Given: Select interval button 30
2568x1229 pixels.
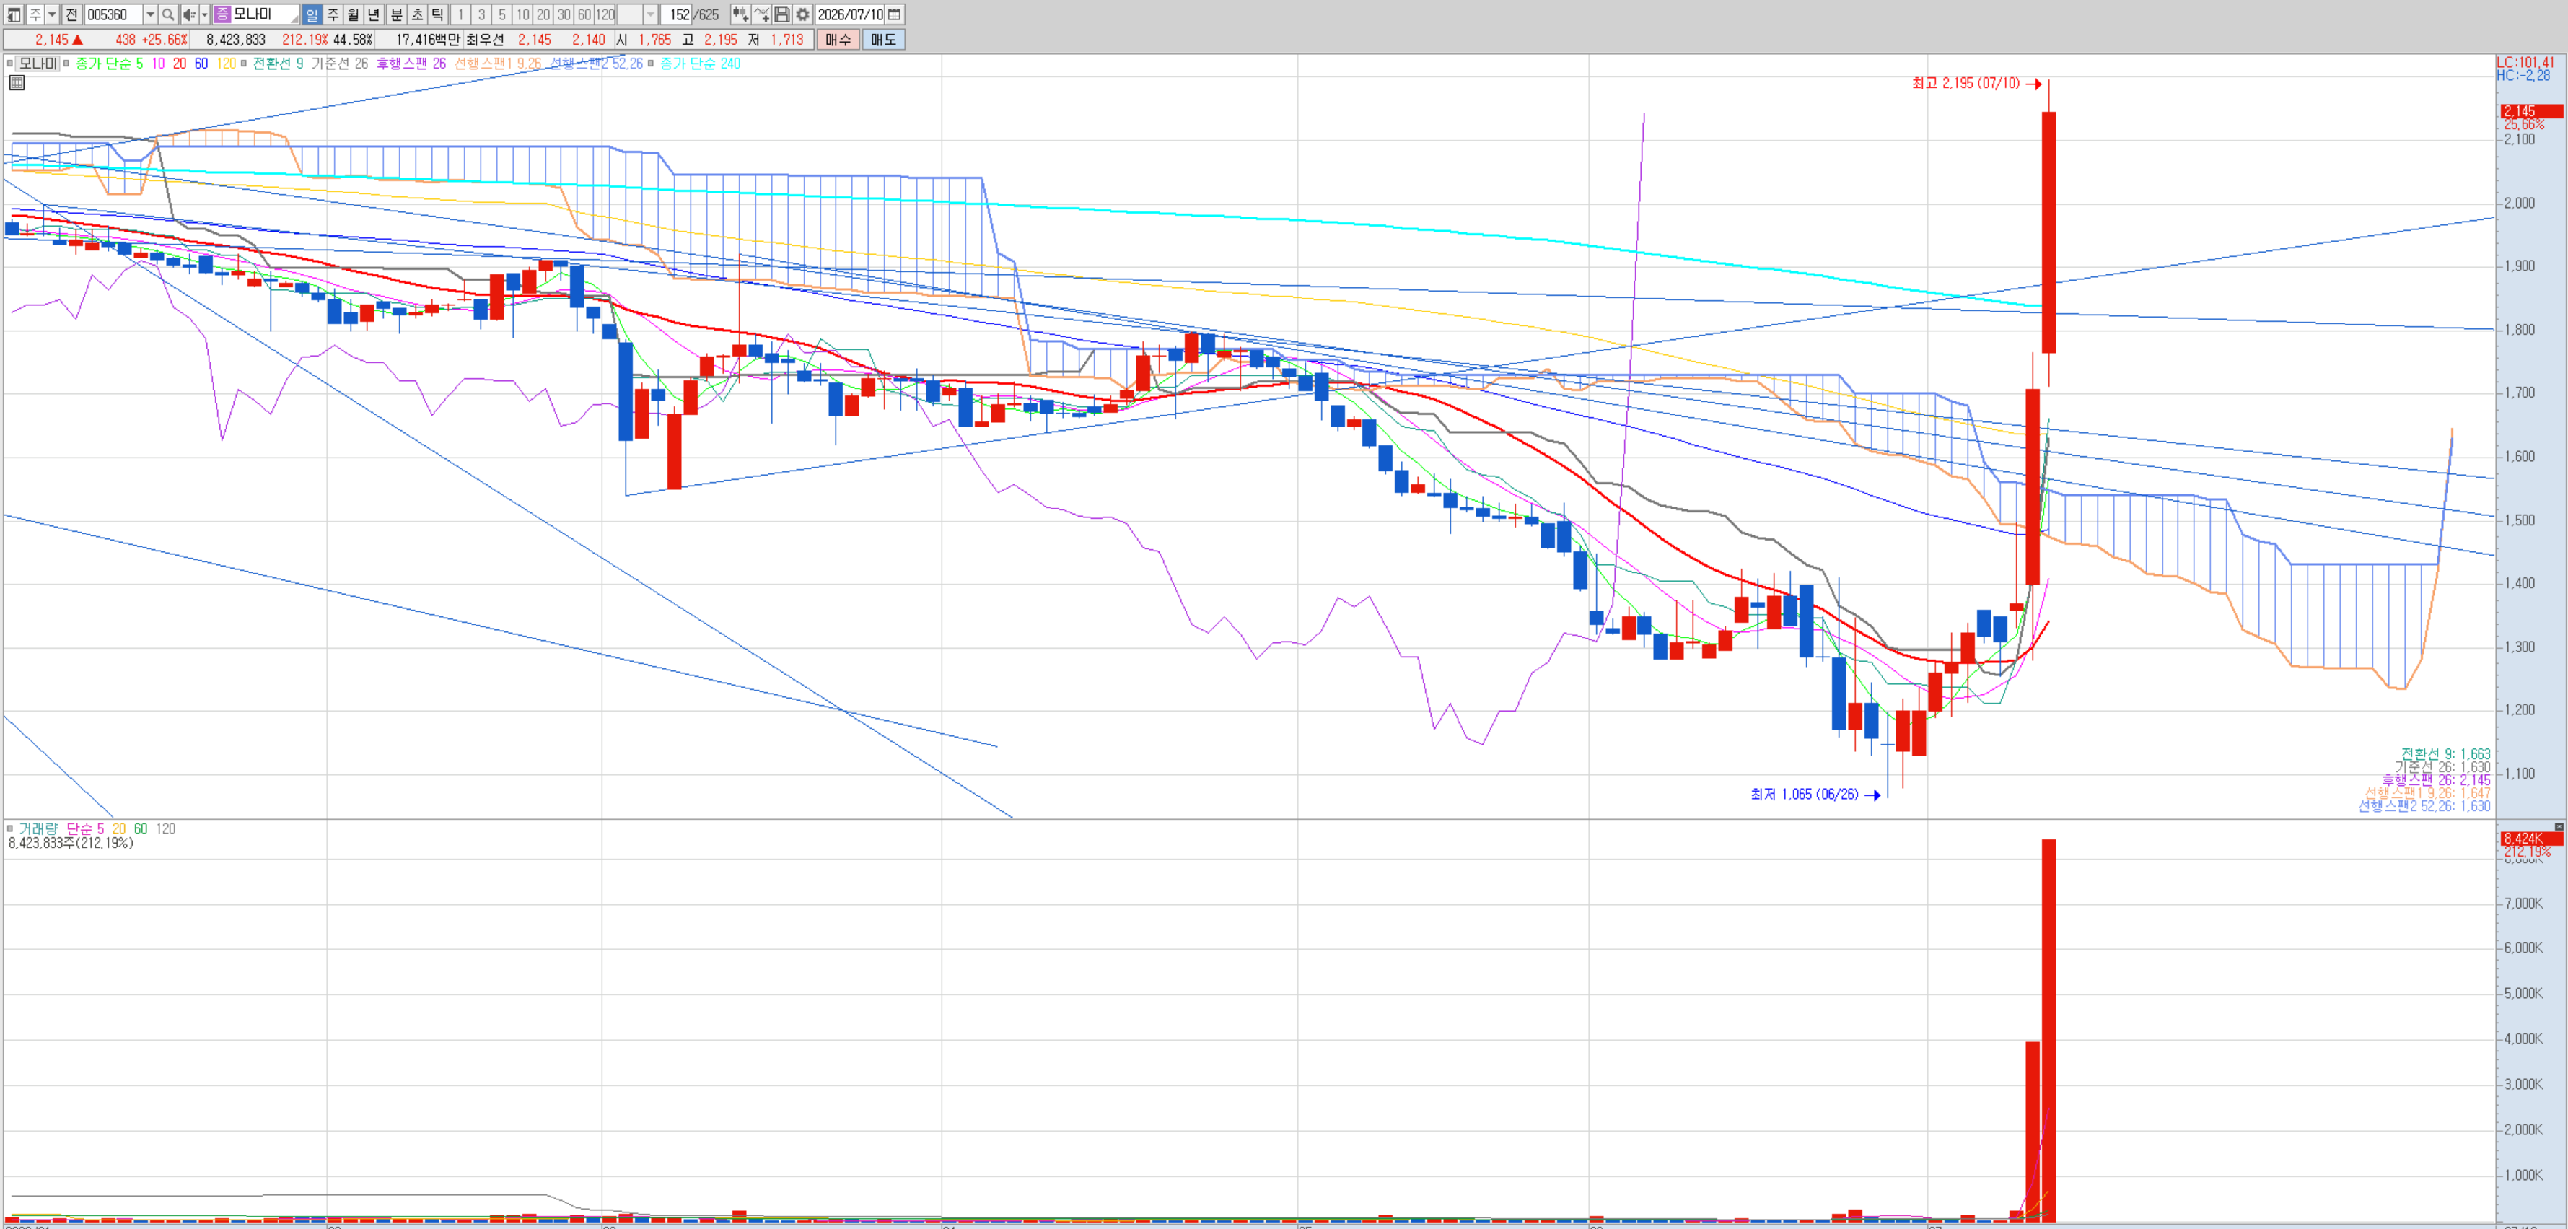Looking at the screenshot, I should coord(564,14).
